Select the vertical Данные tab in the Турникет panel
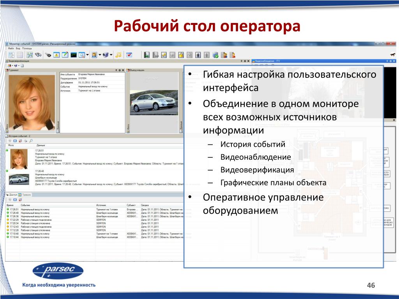Image resolution: width=399 pixels, height=299 pixels. (x=58, y=128)
